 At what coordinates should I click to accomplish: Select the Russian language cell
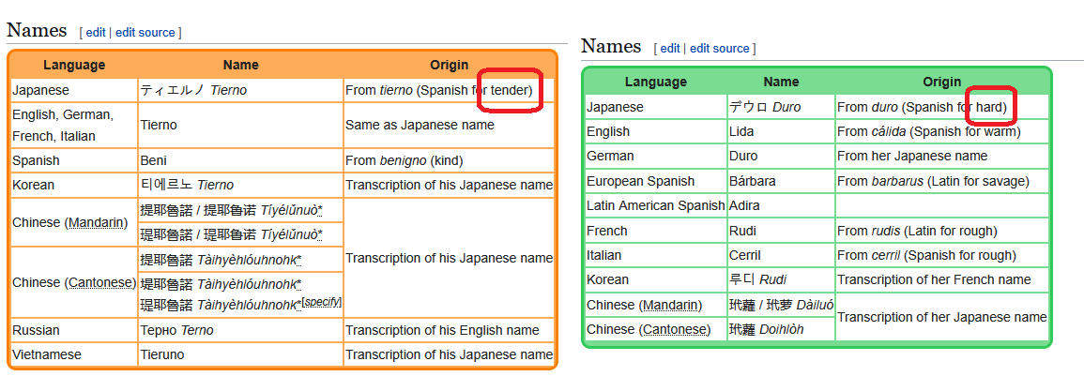click(x=74, y=330)
